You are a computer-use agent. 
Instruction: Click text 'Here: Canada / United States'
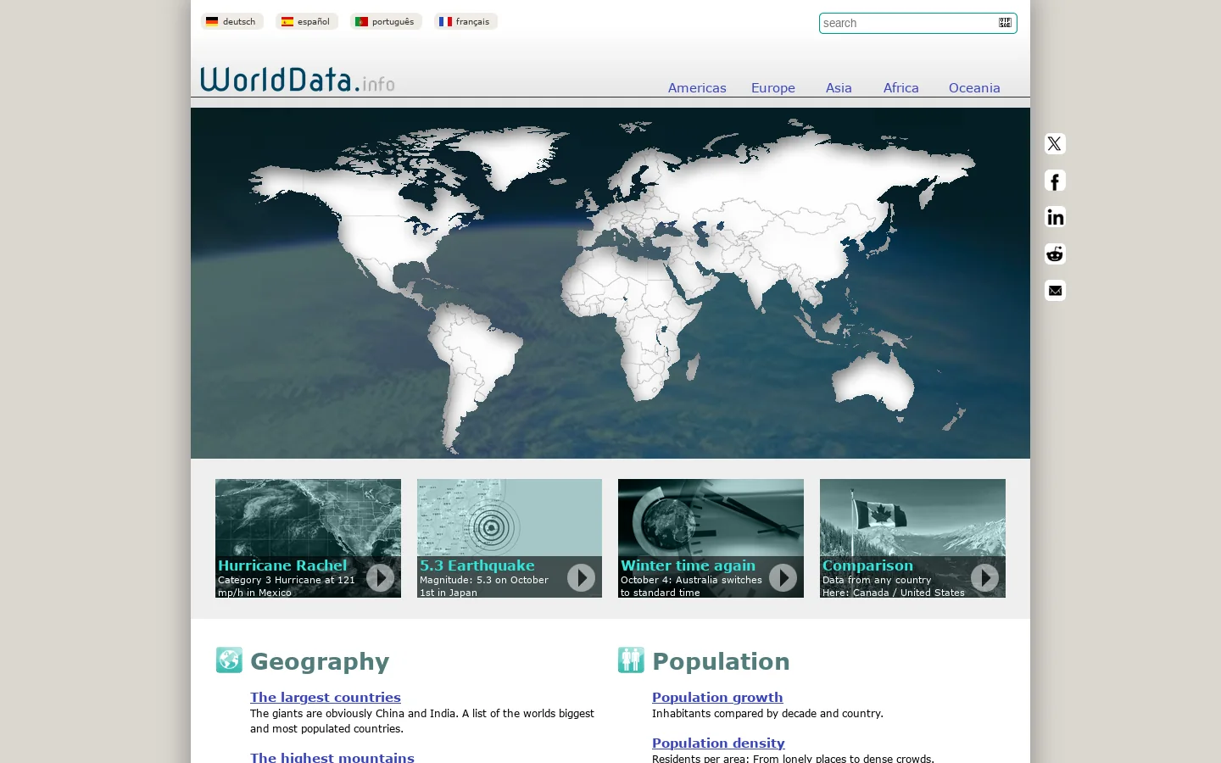click(x=894, y=593)
